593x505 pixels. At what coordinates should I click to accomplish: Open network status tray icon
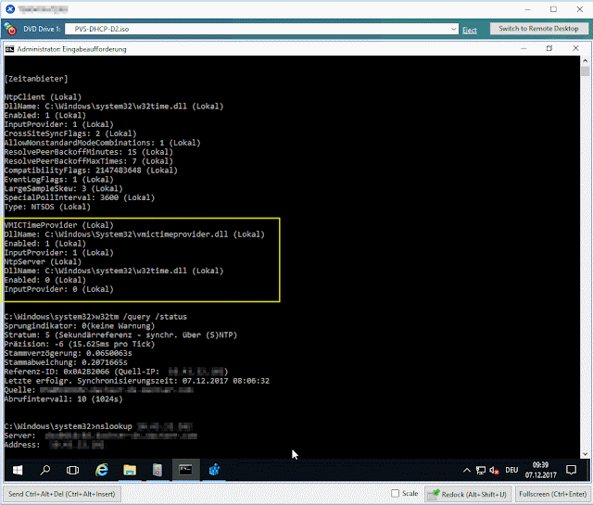tap(480, 470)
